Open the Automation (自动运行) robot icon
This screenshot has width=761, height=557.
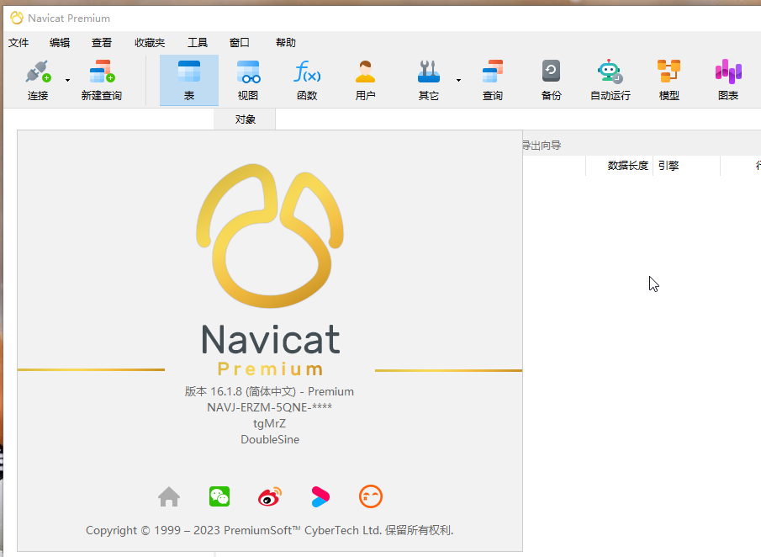click(x=610, y=80)
